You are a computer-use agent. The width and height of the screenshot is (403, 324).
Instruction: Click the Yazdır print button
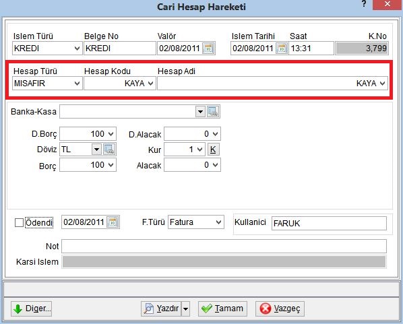pyautogui.click(x=162, y=309)
